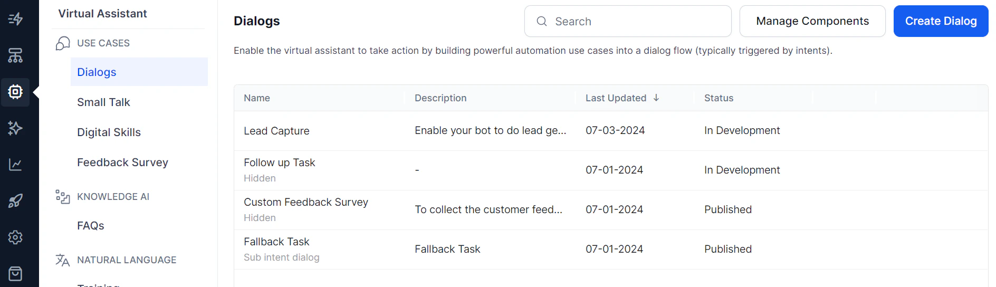The height and width of the screenshot is (287, 996).
Task: Collapse the Use Cases section header
Action: pyautogui.click(x=103, y=43)
